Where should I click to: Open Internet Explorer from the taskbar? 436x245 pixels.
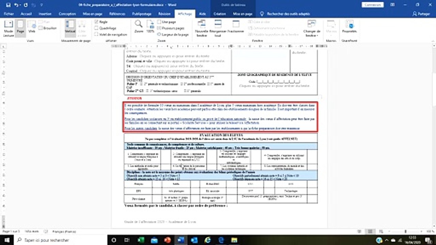[x=207, y=240]
